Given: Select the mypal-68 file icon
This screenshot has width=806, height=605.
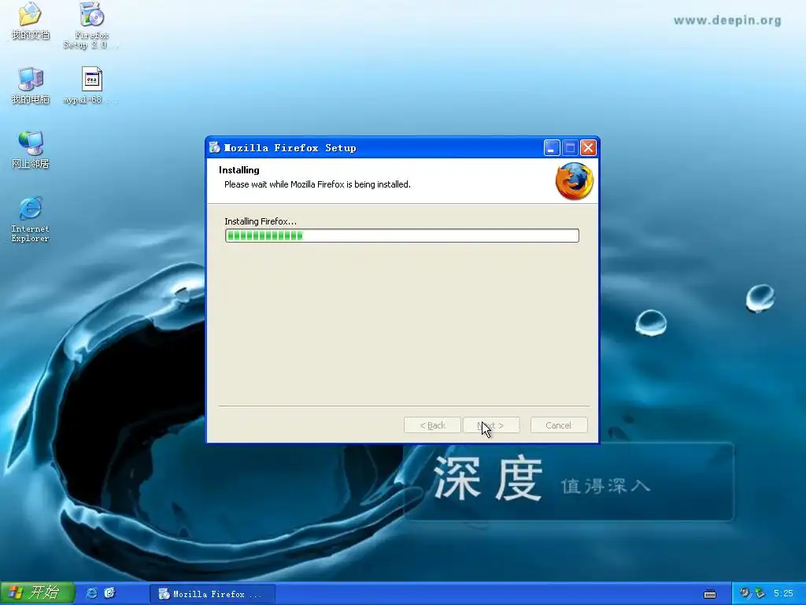Looking at the screenshot, I should tap(91, 85).
